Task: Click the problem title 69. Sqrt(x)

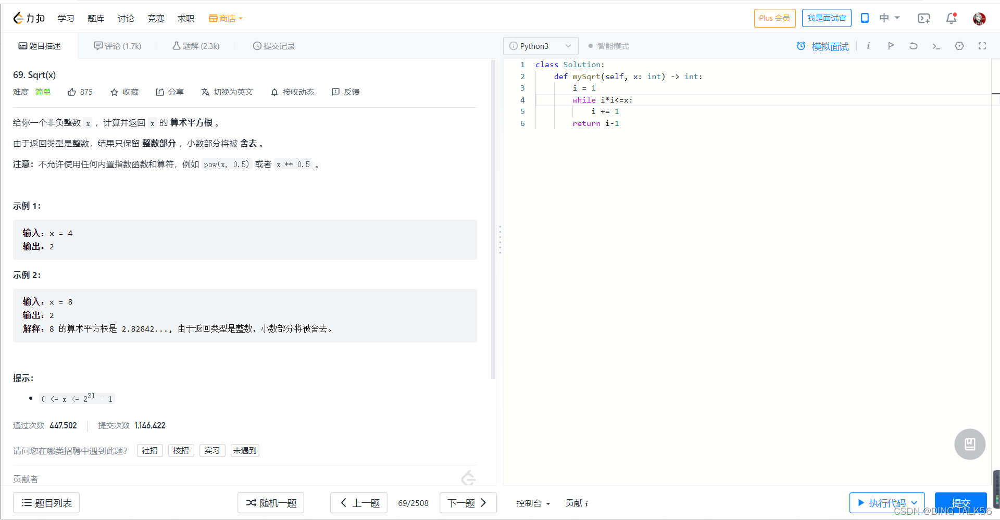Action: (34, 75)
